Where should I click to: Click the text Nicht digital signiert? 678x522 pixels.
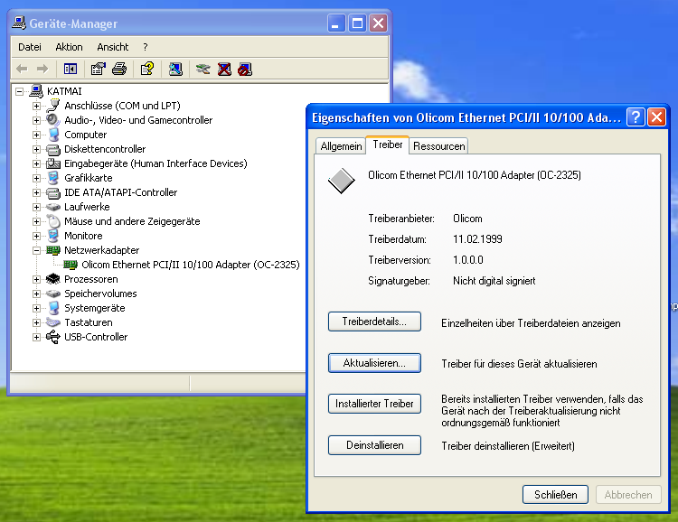coord(494,281)
